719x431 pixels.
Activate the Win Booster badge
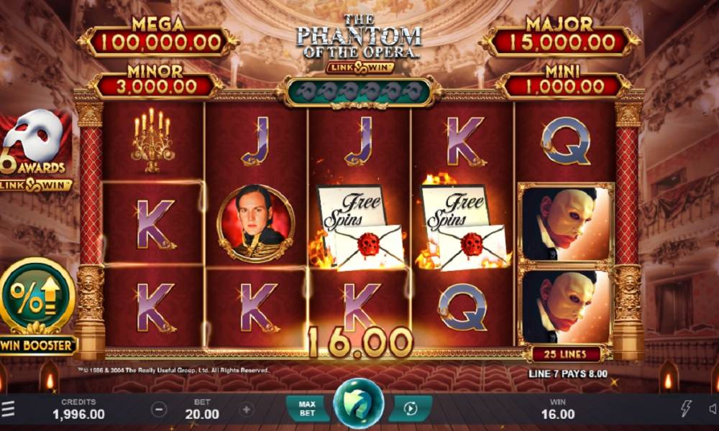[37, 306]
